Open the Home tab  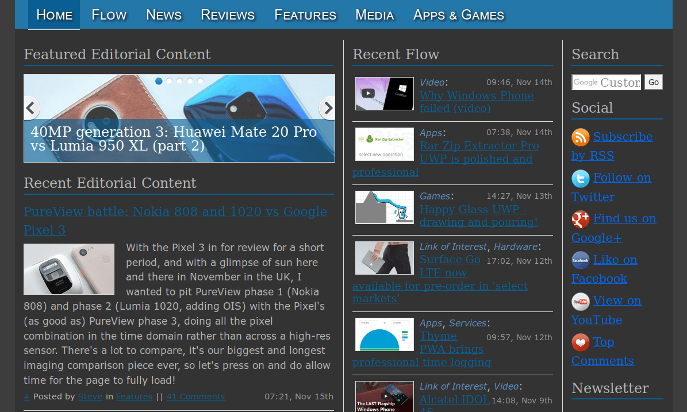pos(55,15)
